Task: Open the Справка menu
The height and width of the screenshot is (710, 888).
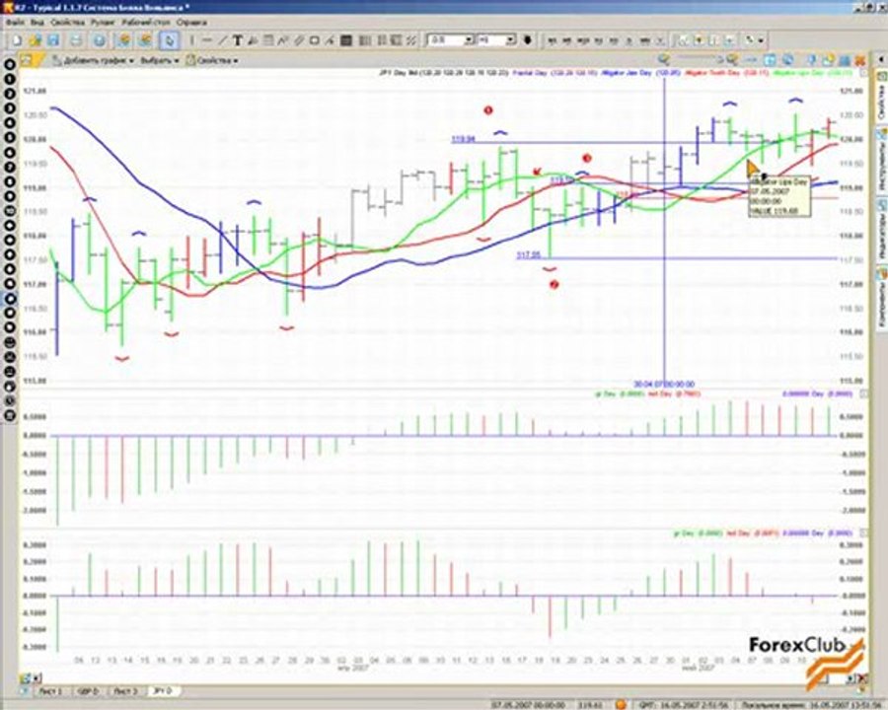Action: 191,23
